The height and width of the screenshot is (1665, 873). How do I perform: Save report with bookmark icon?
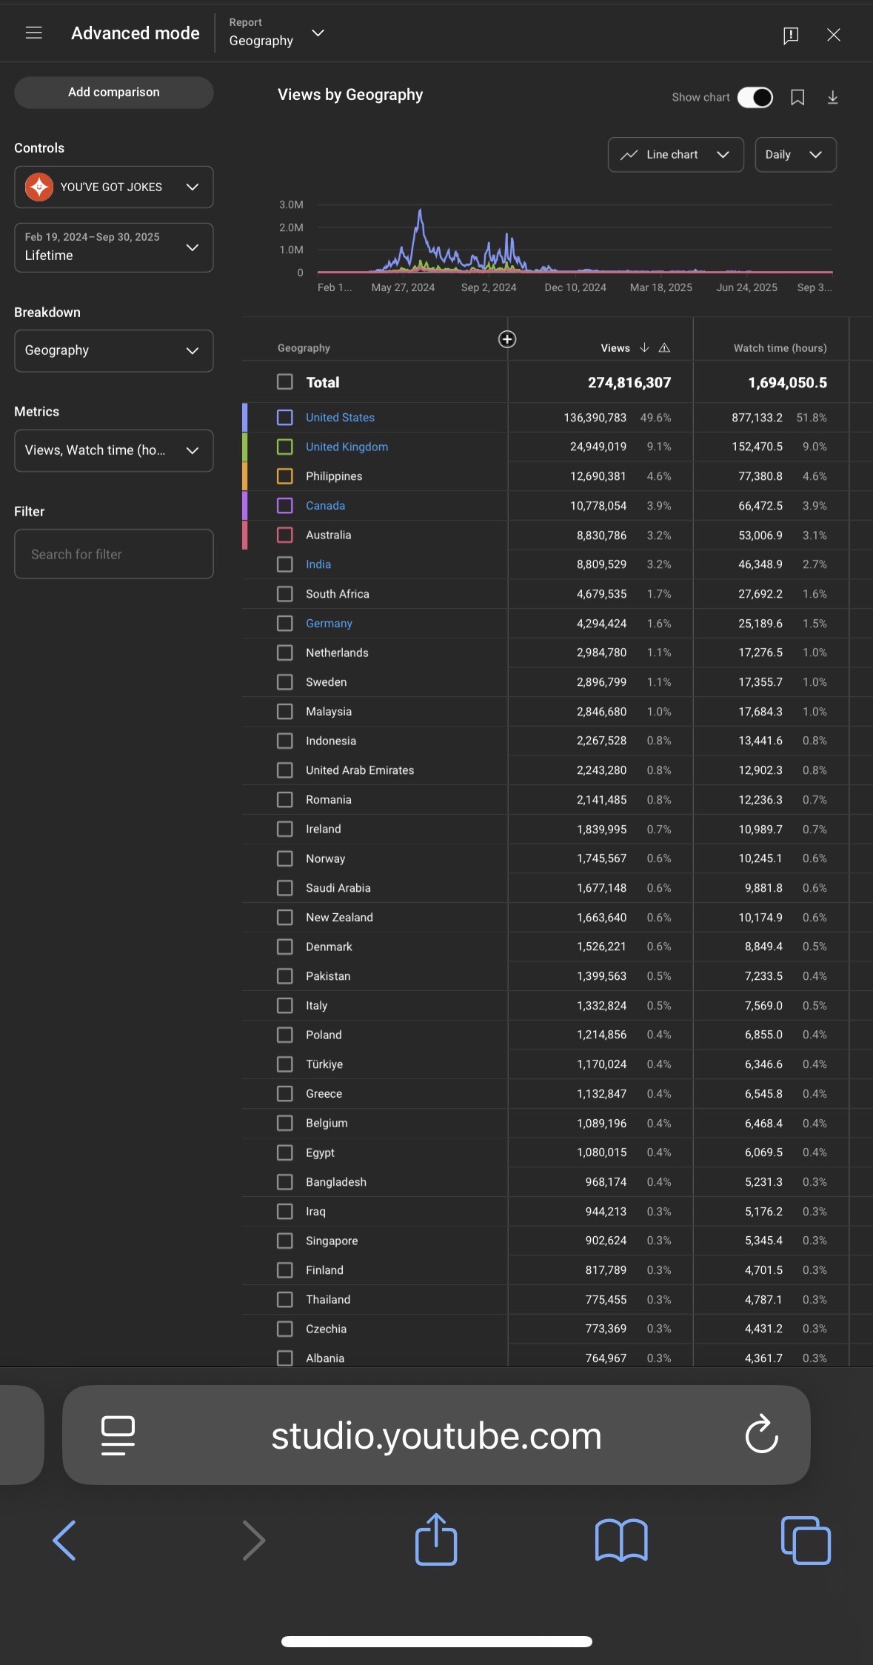pos(797,98)
